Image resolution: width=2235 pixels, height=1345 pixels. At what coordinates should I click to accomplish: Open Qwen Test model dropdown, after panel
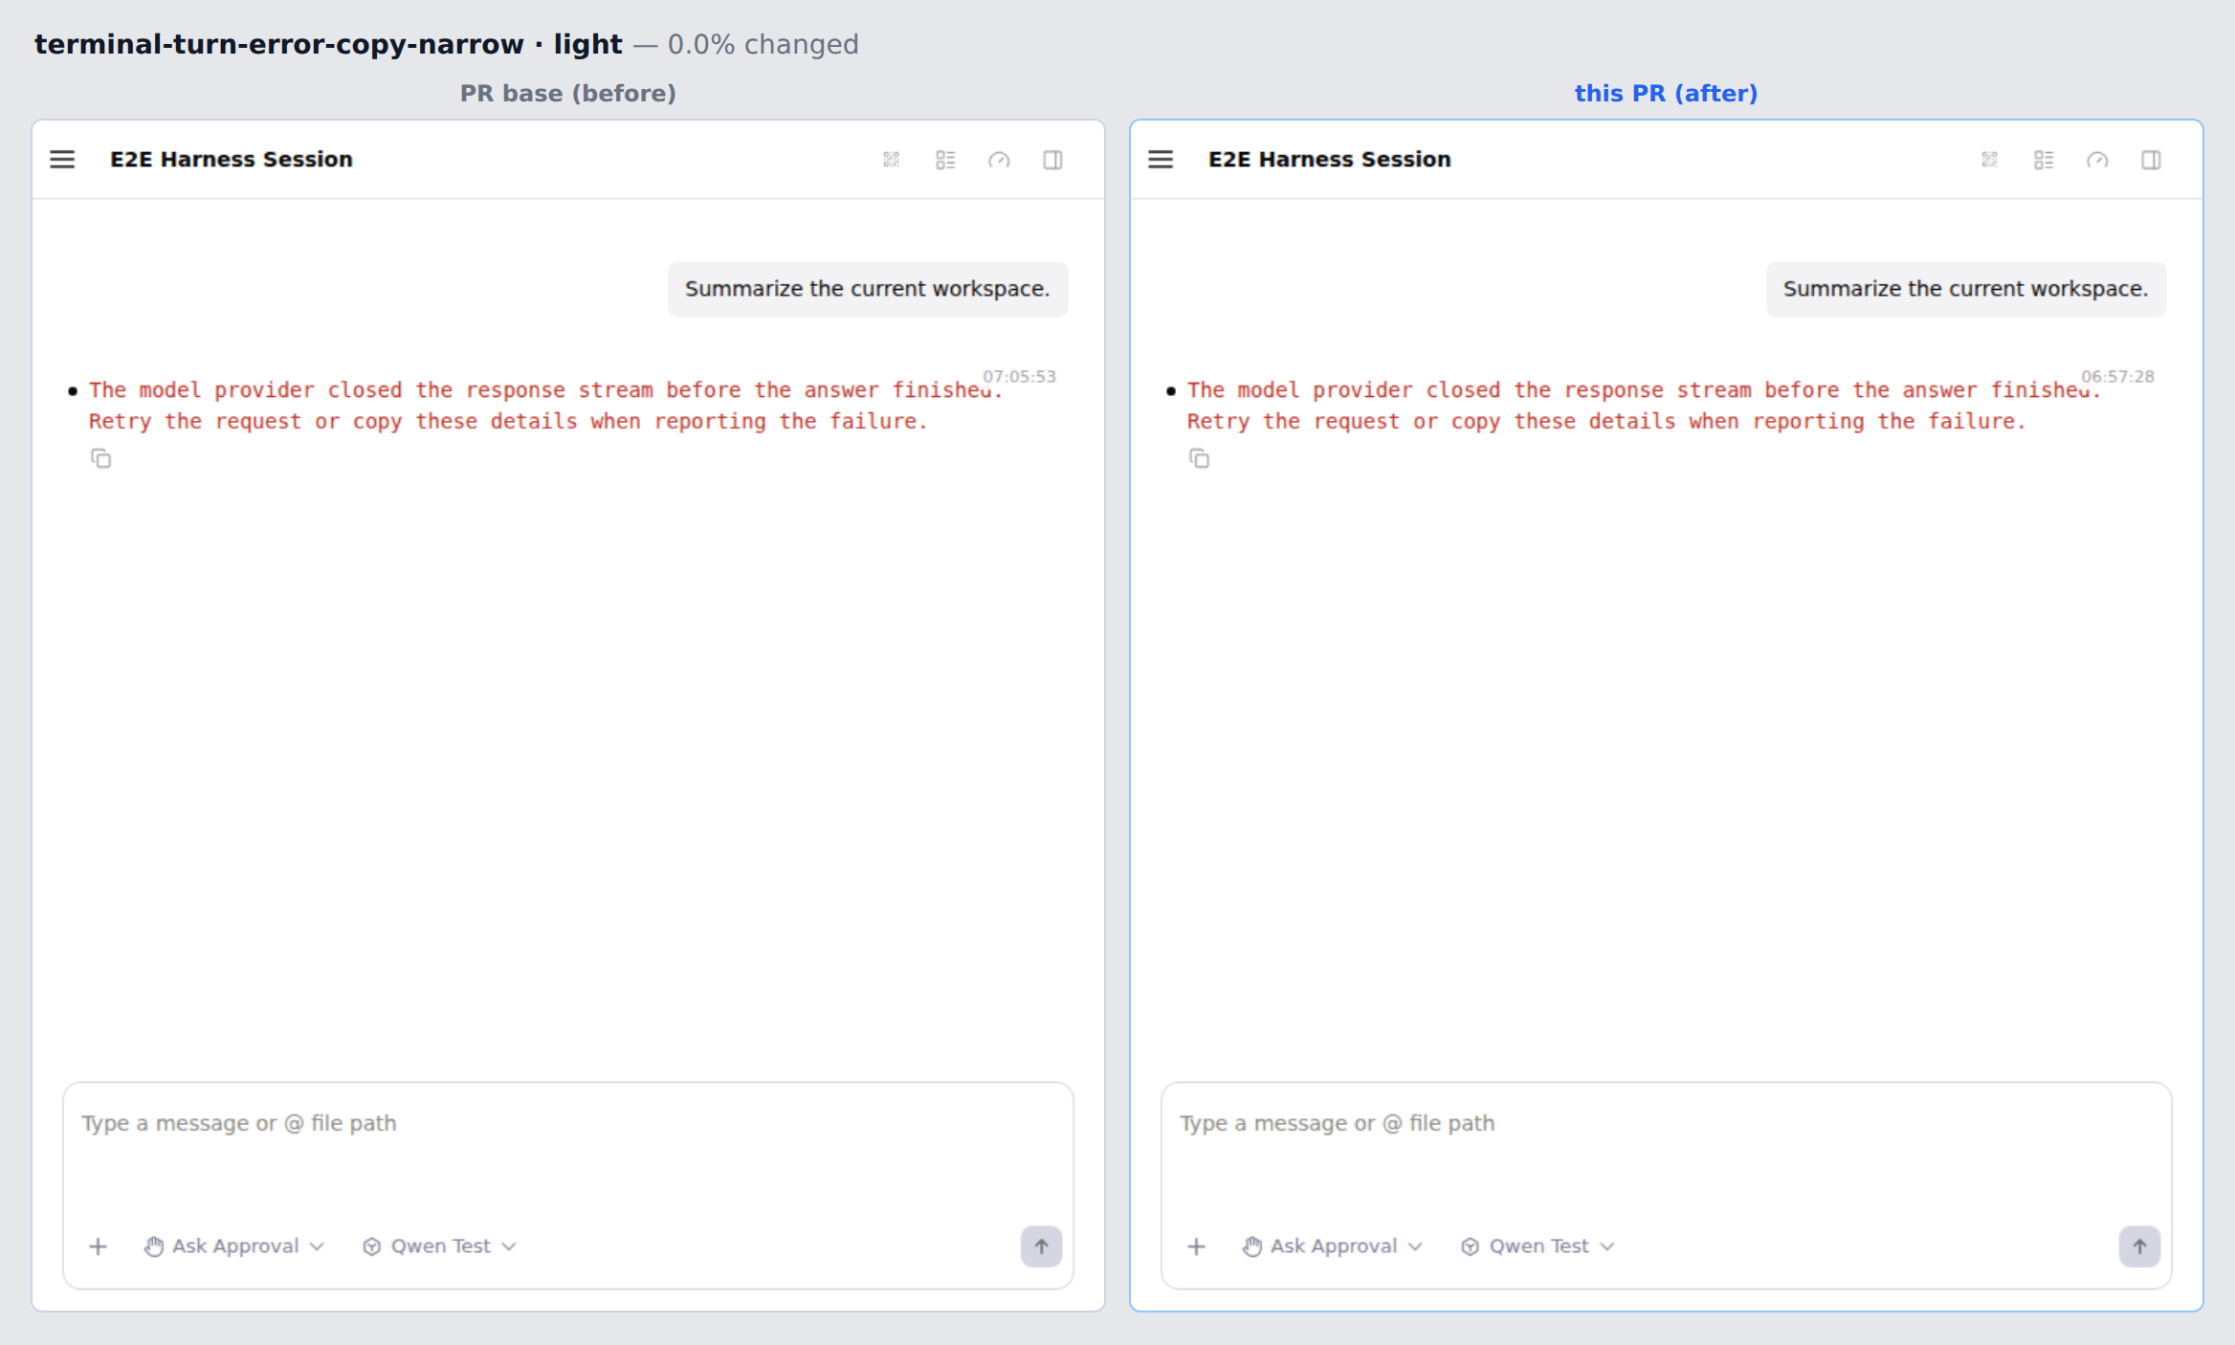coord(1538,1246)
